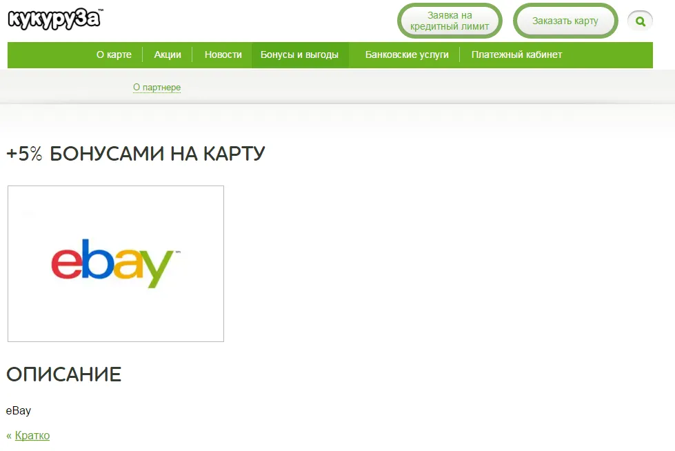Click the Кукуруза logo
Image resolution: width=675 pixels, height=451 pixels.
(55, 19)
